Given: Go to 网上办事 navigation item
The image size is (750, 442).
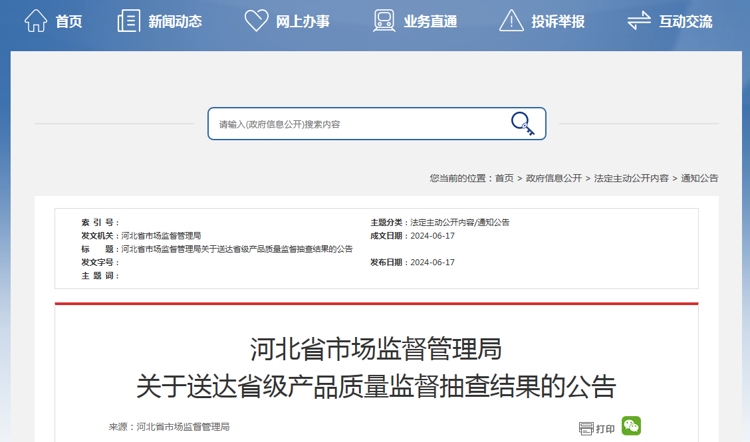Looking at the screenshot, I should [x=303, y=21].
